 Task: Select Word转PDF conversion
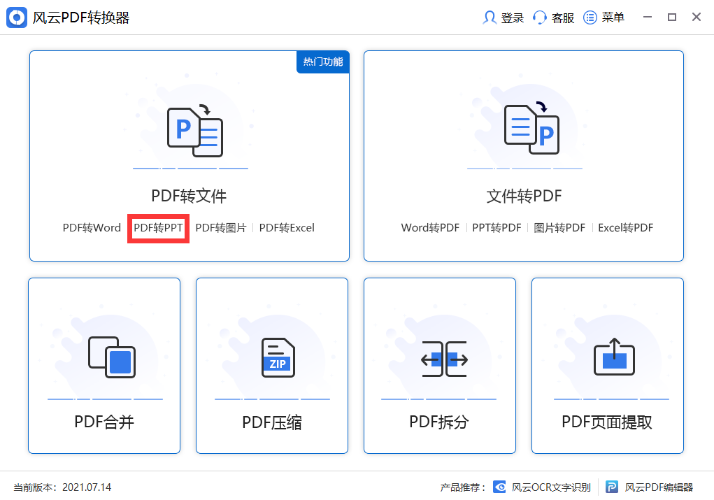coord(430,228)
